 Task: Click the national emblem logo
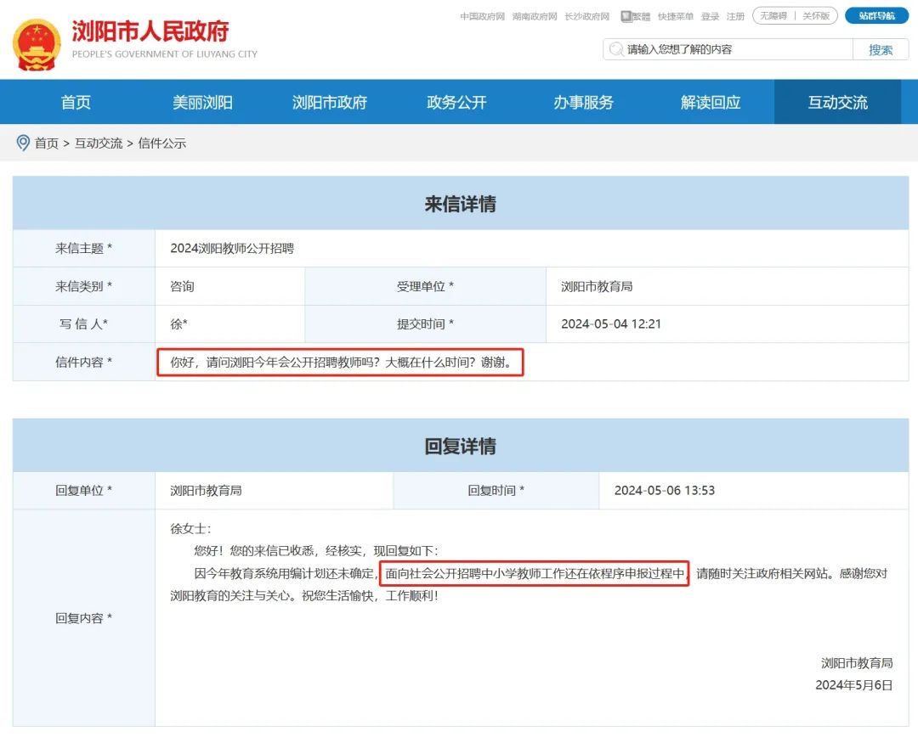[37, 44]
